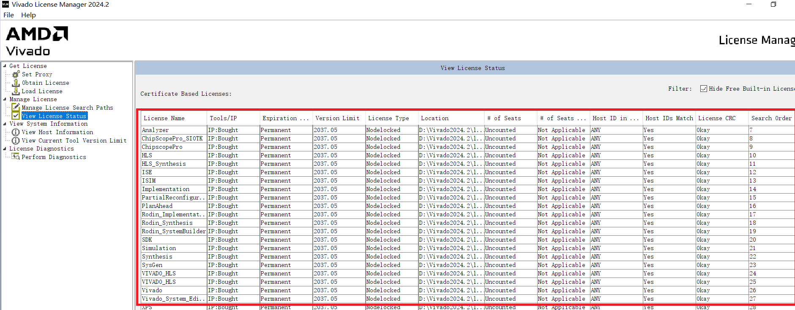Click Get License category label
Viewport: 795px width, 310px height.
click(28, 66)
